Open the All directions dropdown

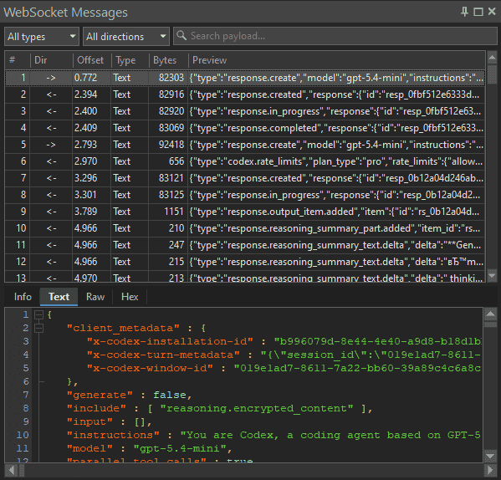tap(126, 37)
